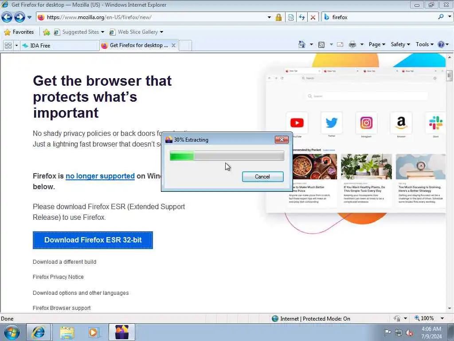454x341 pixels.
Task: Click the Read Mail icon
Action: click(340, 45)
